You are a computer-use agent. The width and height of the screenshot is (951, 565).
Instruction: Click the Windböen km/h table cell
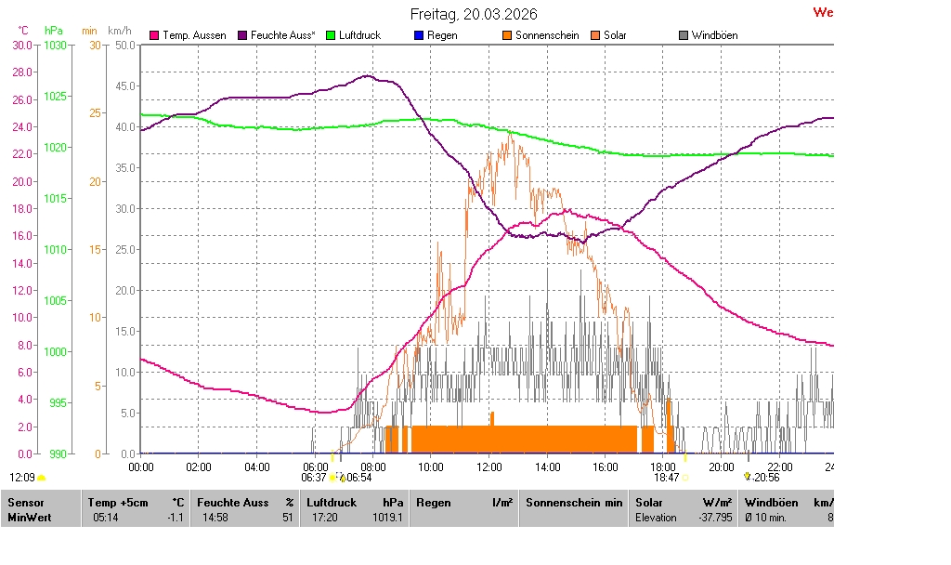[787, 509]
